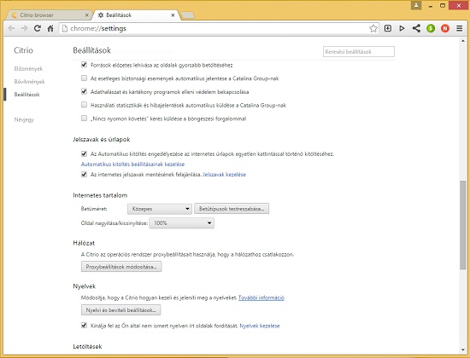Toggle the Adathalászat és kártékony programok checkbox
The height and width of the screenshot is (358, 470).
(x=84, y=91)
